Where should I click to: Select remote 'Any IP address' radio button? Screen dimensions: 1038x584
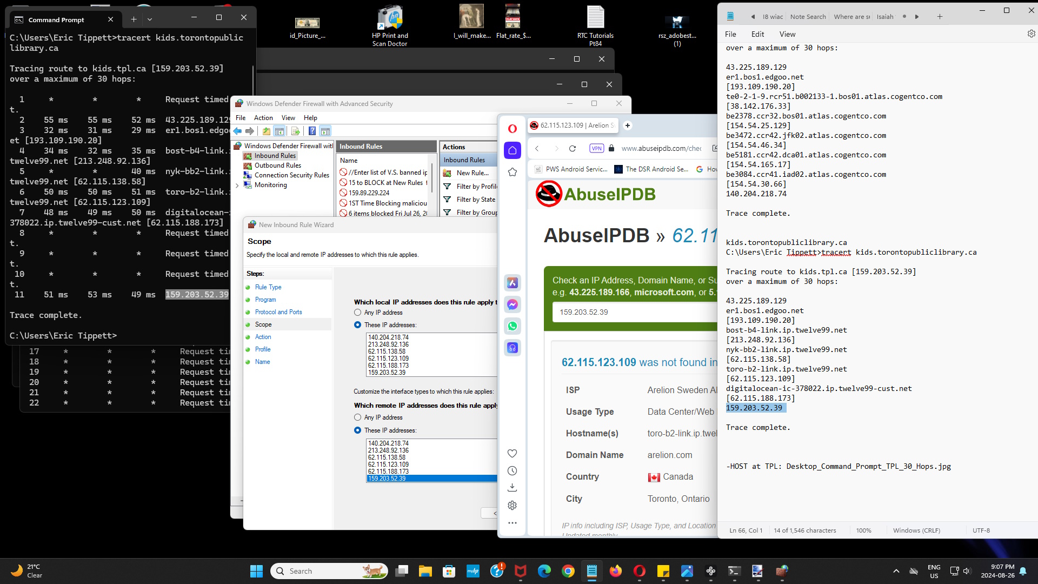(x=357, y=417)
